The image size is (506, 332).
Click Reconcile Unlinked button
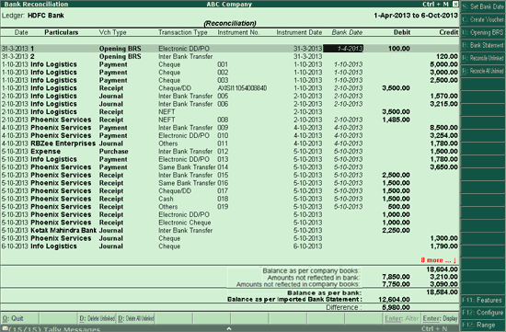pyautogui.click(x=483, y=58)
